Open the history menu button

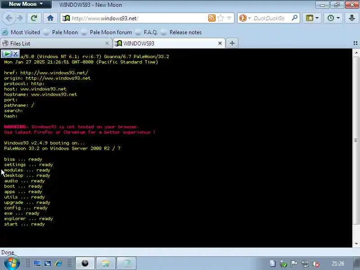pos(333,18)
